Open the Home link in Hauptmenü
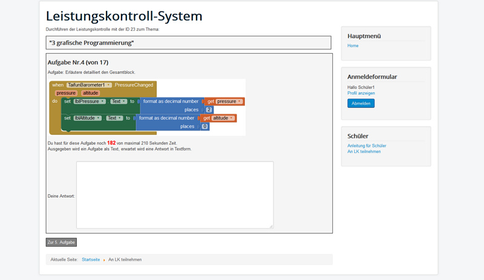Viewport: 484px width, 280px height. 353,46
